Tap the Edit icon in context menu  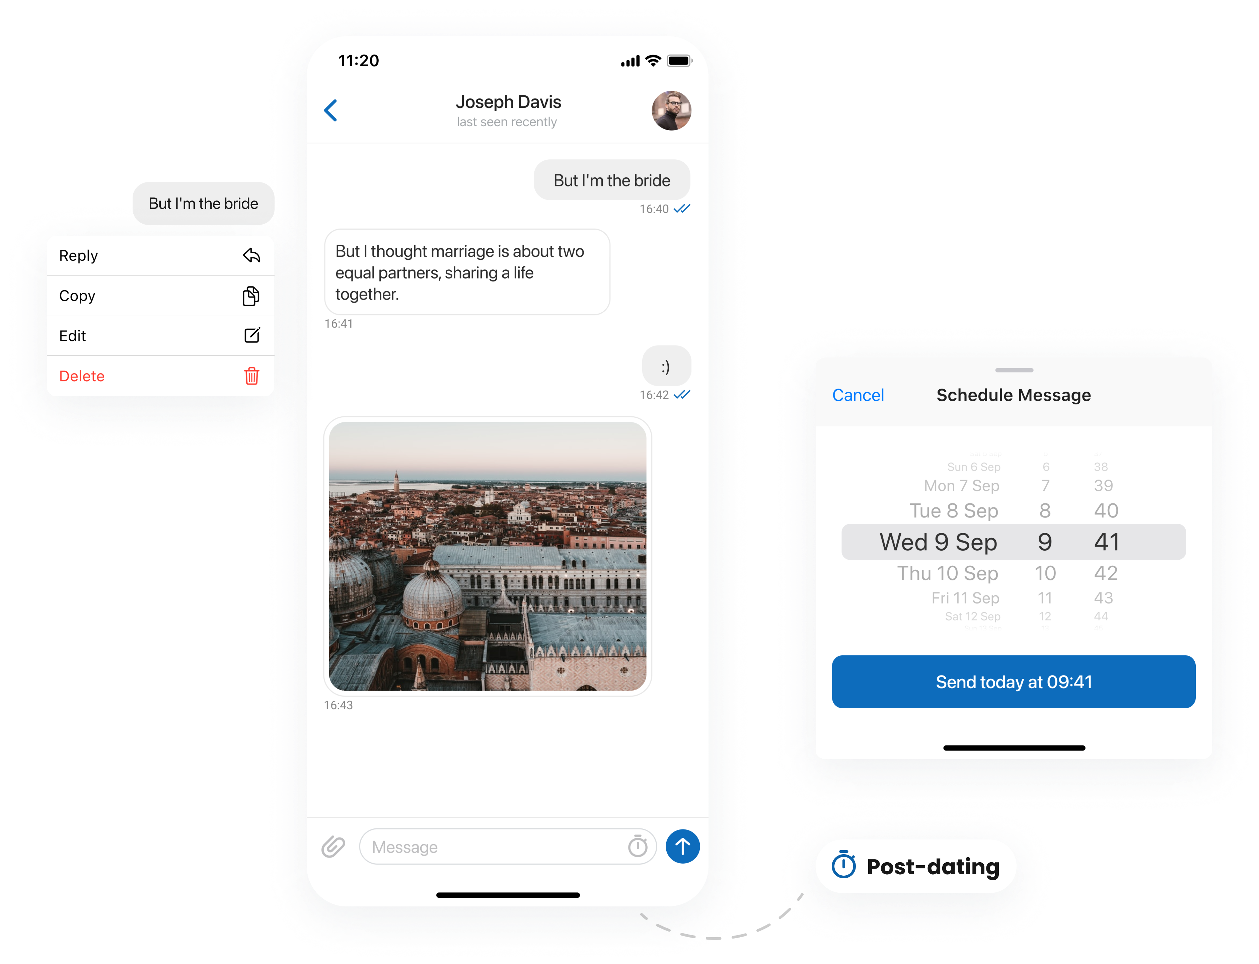click(250, 335)
